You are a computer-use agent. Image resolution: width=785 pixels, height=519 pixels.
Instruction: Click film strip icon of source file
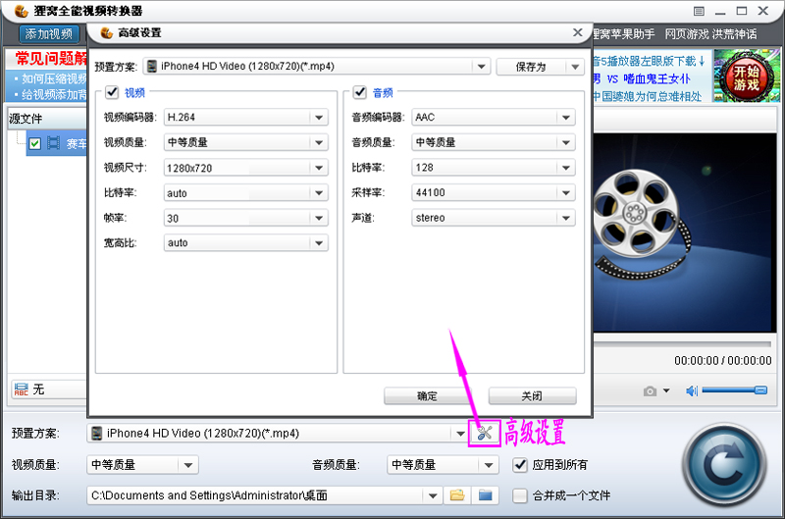point(54,143)
